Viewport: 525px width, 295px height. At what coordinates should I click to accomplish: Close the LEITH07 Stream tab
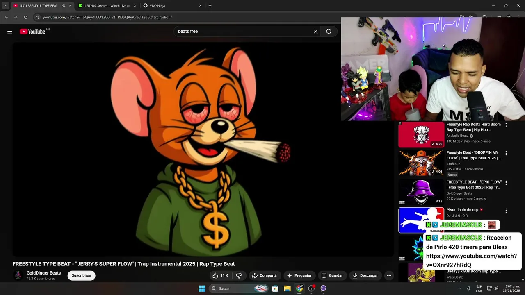point(135,6)
